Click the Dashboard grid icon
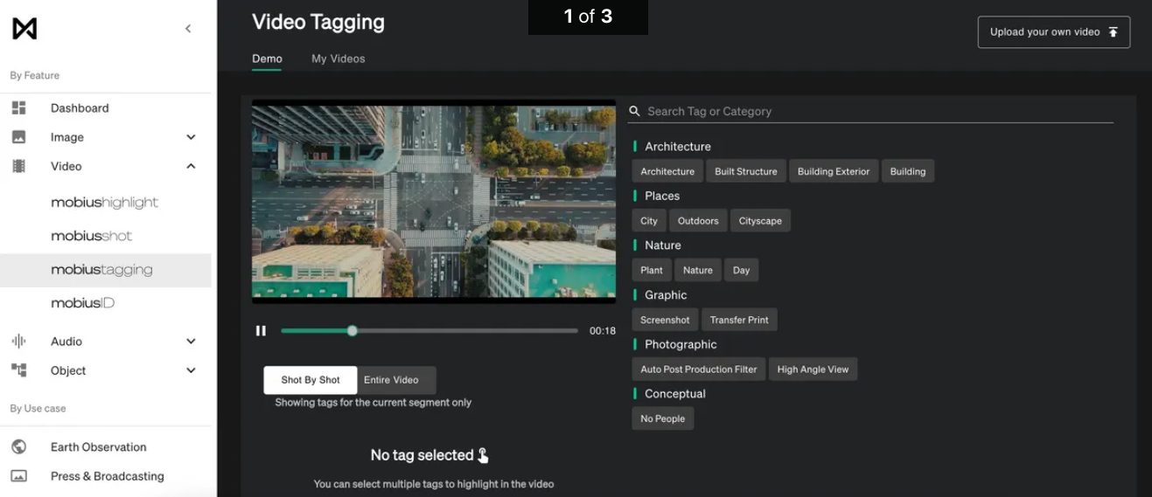 [x=18, y=108]
